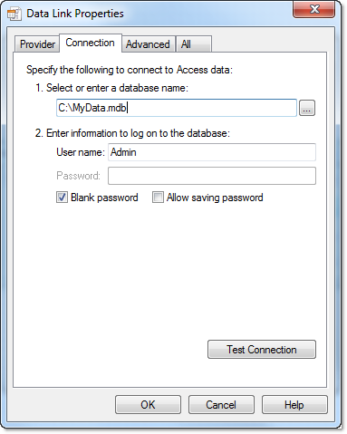Click the Data Link Properties title text
Screen dimensions: 347x434
point(75,14)
